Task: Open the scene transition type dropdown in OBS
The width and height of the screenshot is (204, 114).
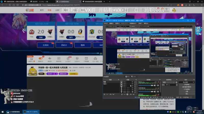Action: [169, 82]
